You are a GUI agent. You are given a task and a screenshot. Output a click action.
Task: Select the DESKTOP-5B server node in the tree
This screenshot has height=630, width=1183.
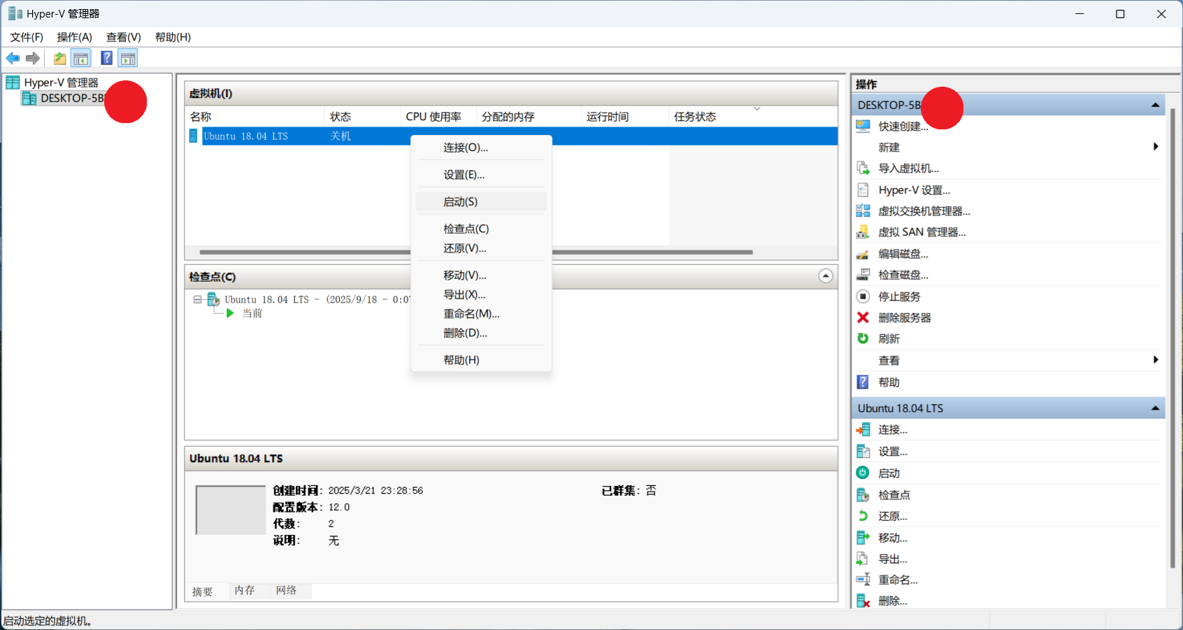coord(72,98)
